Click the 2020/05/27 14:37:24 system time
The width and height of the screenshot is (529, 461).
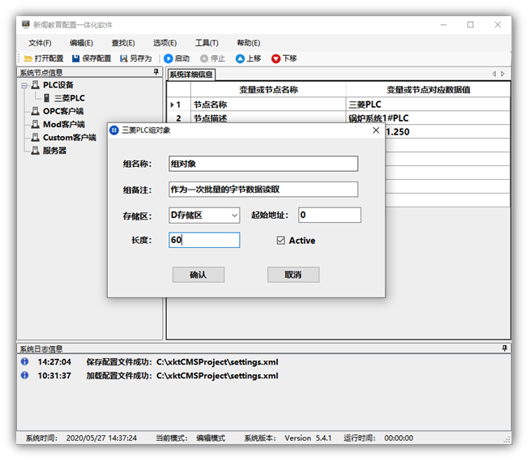pos(101,438)
